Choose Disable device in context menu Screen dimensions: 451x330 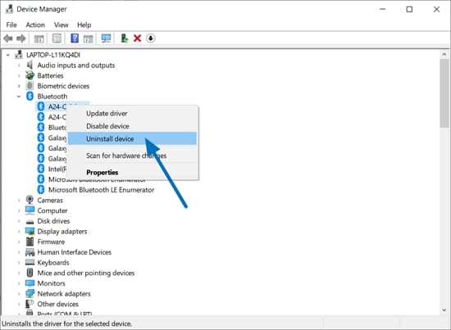(133, 126)
